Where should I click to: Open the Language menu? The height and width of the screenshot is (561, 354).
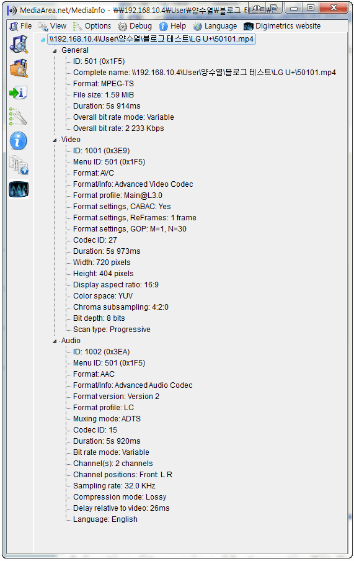pos(215,26)
